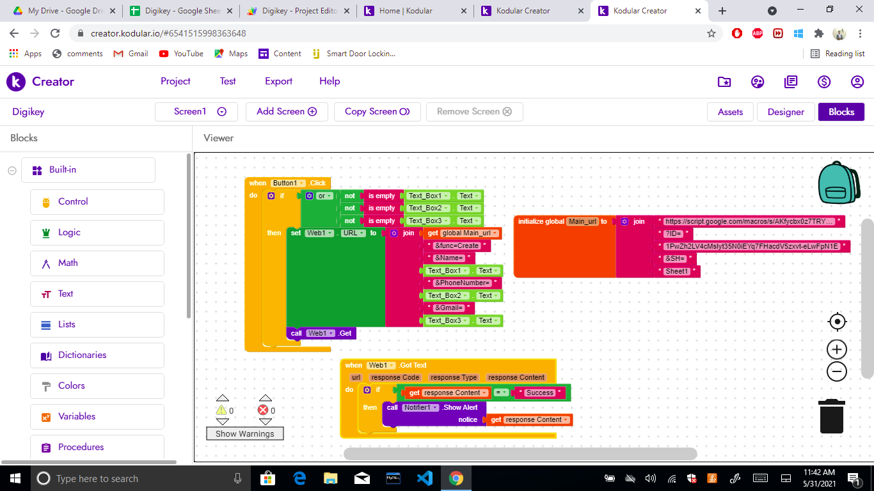Click the trash can icon
The height and width of the screenshot is (491, 874).
pyautogui.click(x=832, y=416)
